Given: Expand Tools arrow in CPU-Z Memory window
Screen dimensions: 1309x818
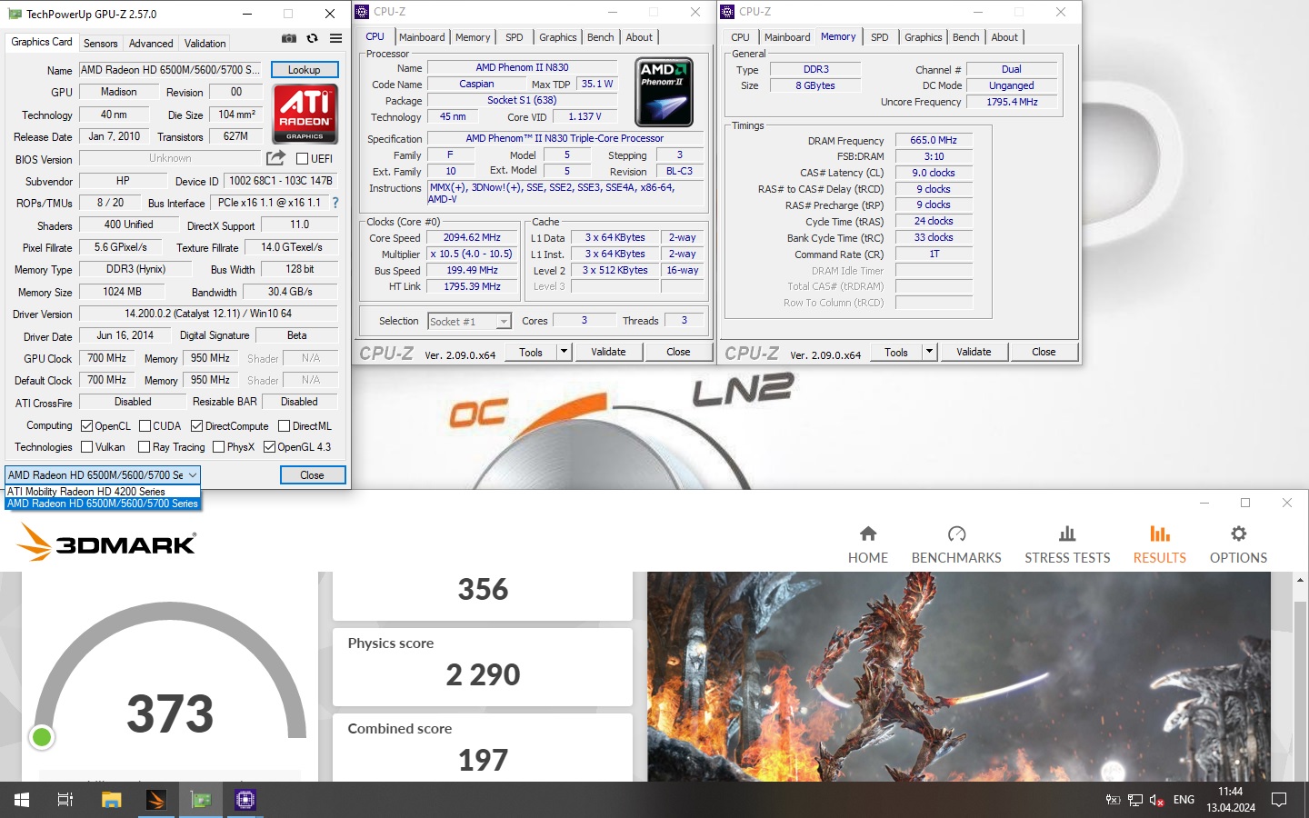Looking at the screenshot, I should 929,352.
